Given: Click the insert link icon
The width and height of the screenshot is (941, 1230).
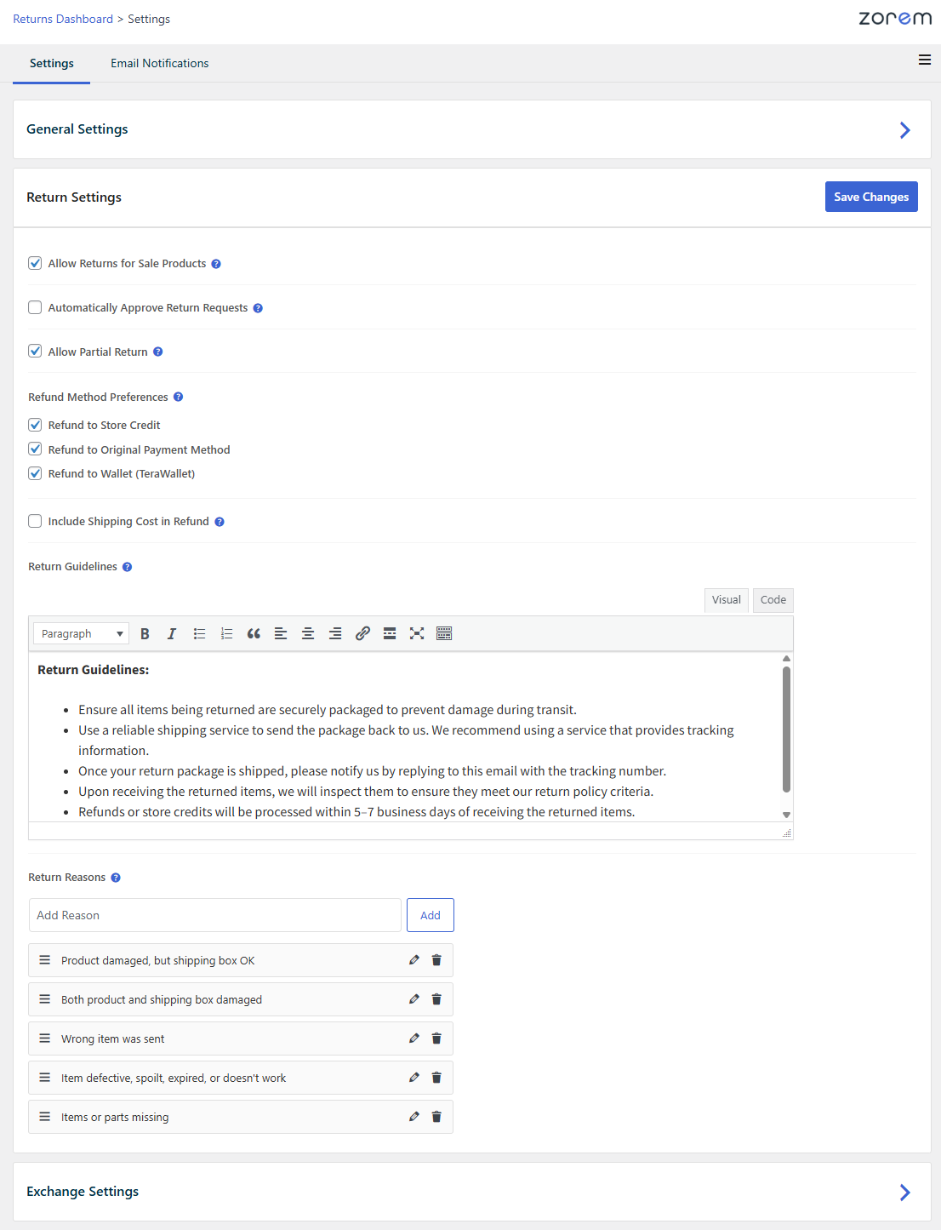Looking at the screenshot, I should pos(362,633).
